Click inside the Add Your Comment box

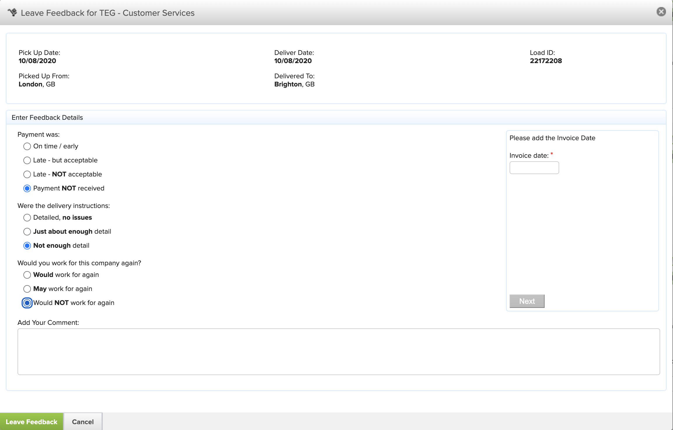coord(339,351)
